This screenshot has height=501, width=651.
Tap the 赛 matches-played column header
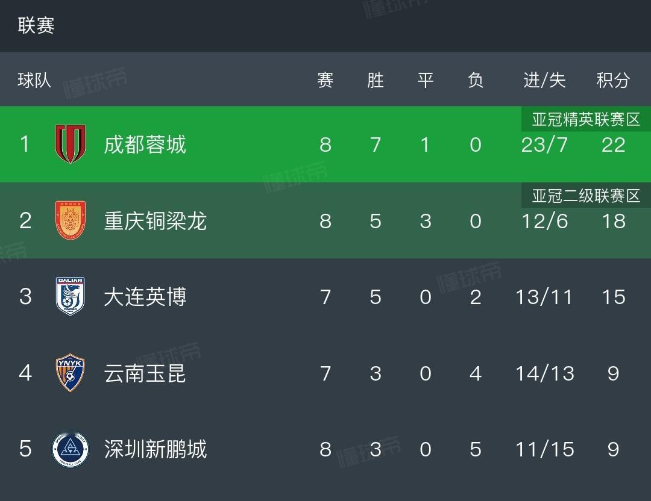pyautogui.click(x=325, y=79)
